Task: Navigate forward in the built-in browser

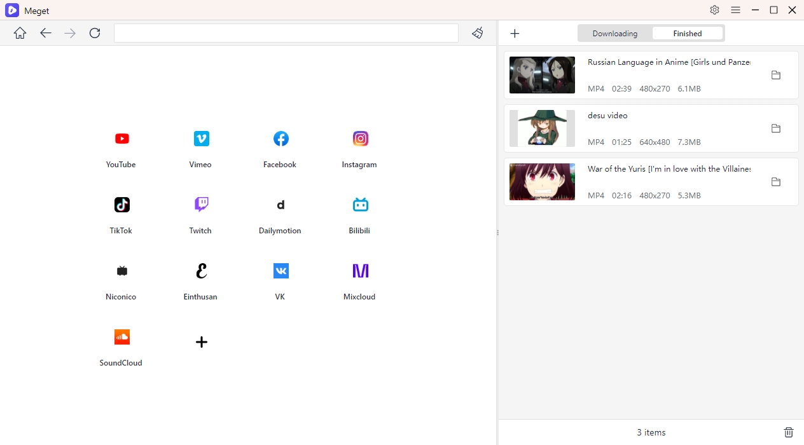Action: tap(70, 33)
